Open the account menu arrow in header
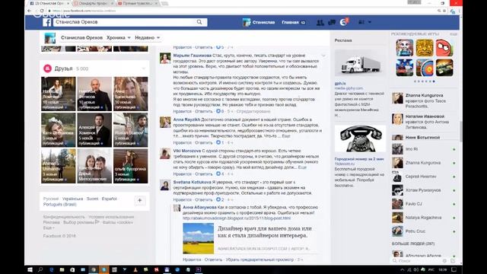This screenshot has height=274, width=487. (x=370, y=22)
